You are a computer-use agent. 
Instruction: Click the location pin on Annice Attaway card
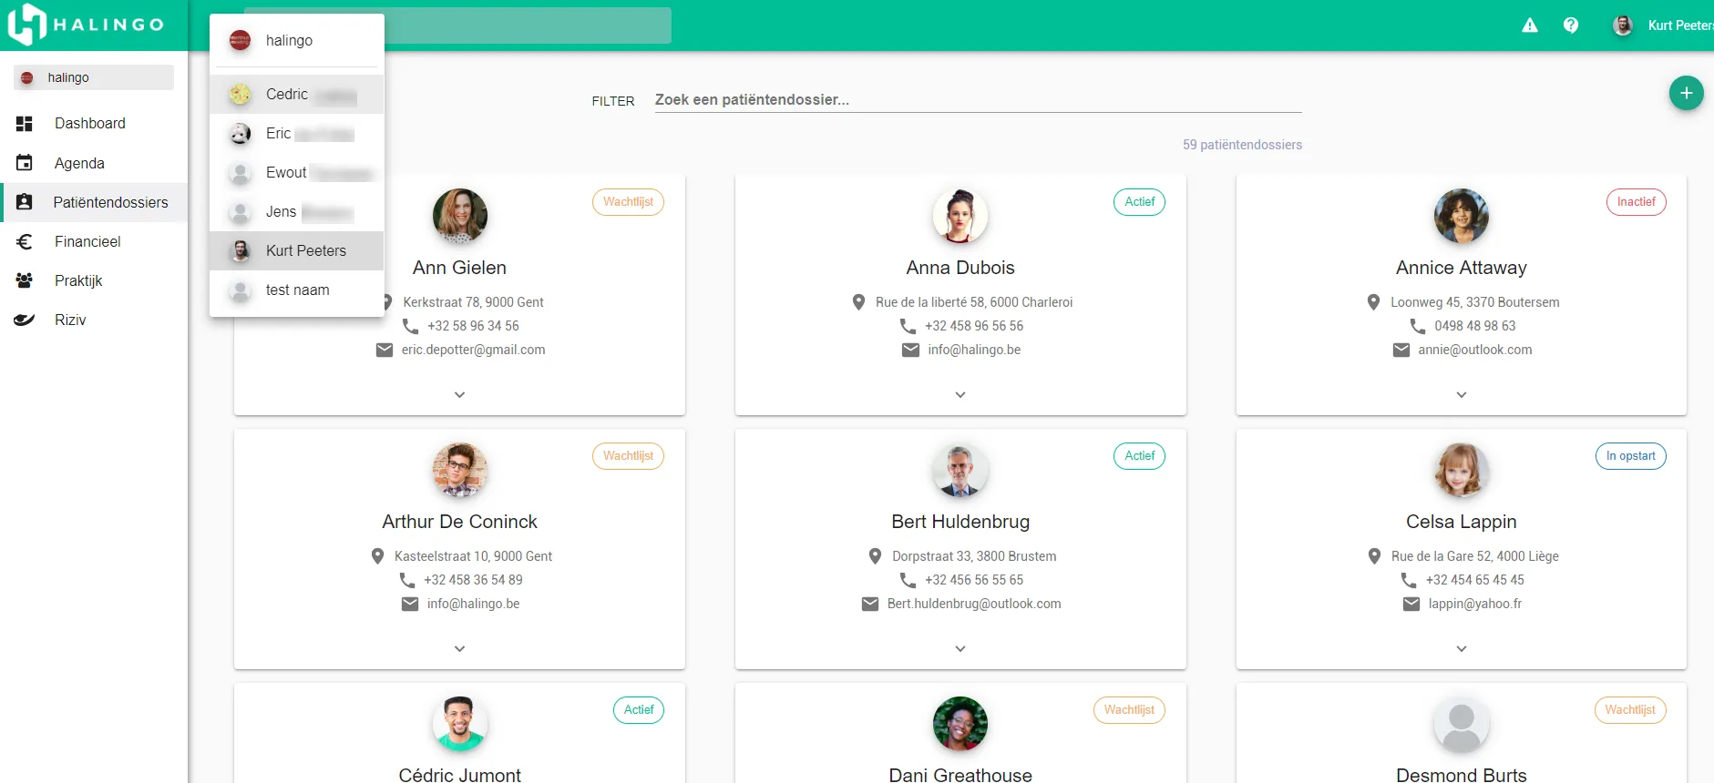[x=1373, y=302]
